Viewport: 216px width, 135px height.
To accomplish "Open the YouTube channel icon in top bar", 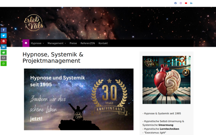I will point(186,3).
